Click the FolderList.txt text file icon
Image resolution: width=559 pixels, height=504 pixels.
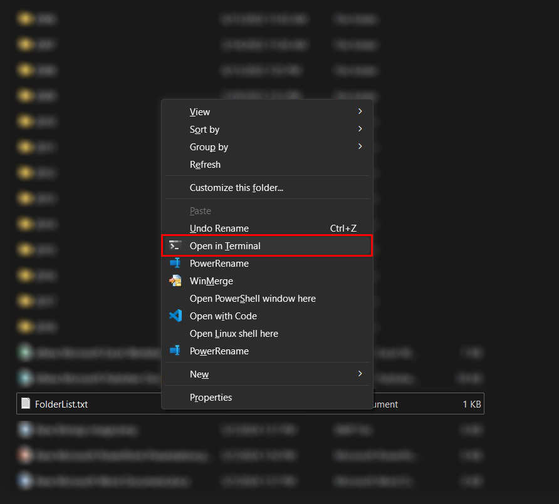[26, 404]
